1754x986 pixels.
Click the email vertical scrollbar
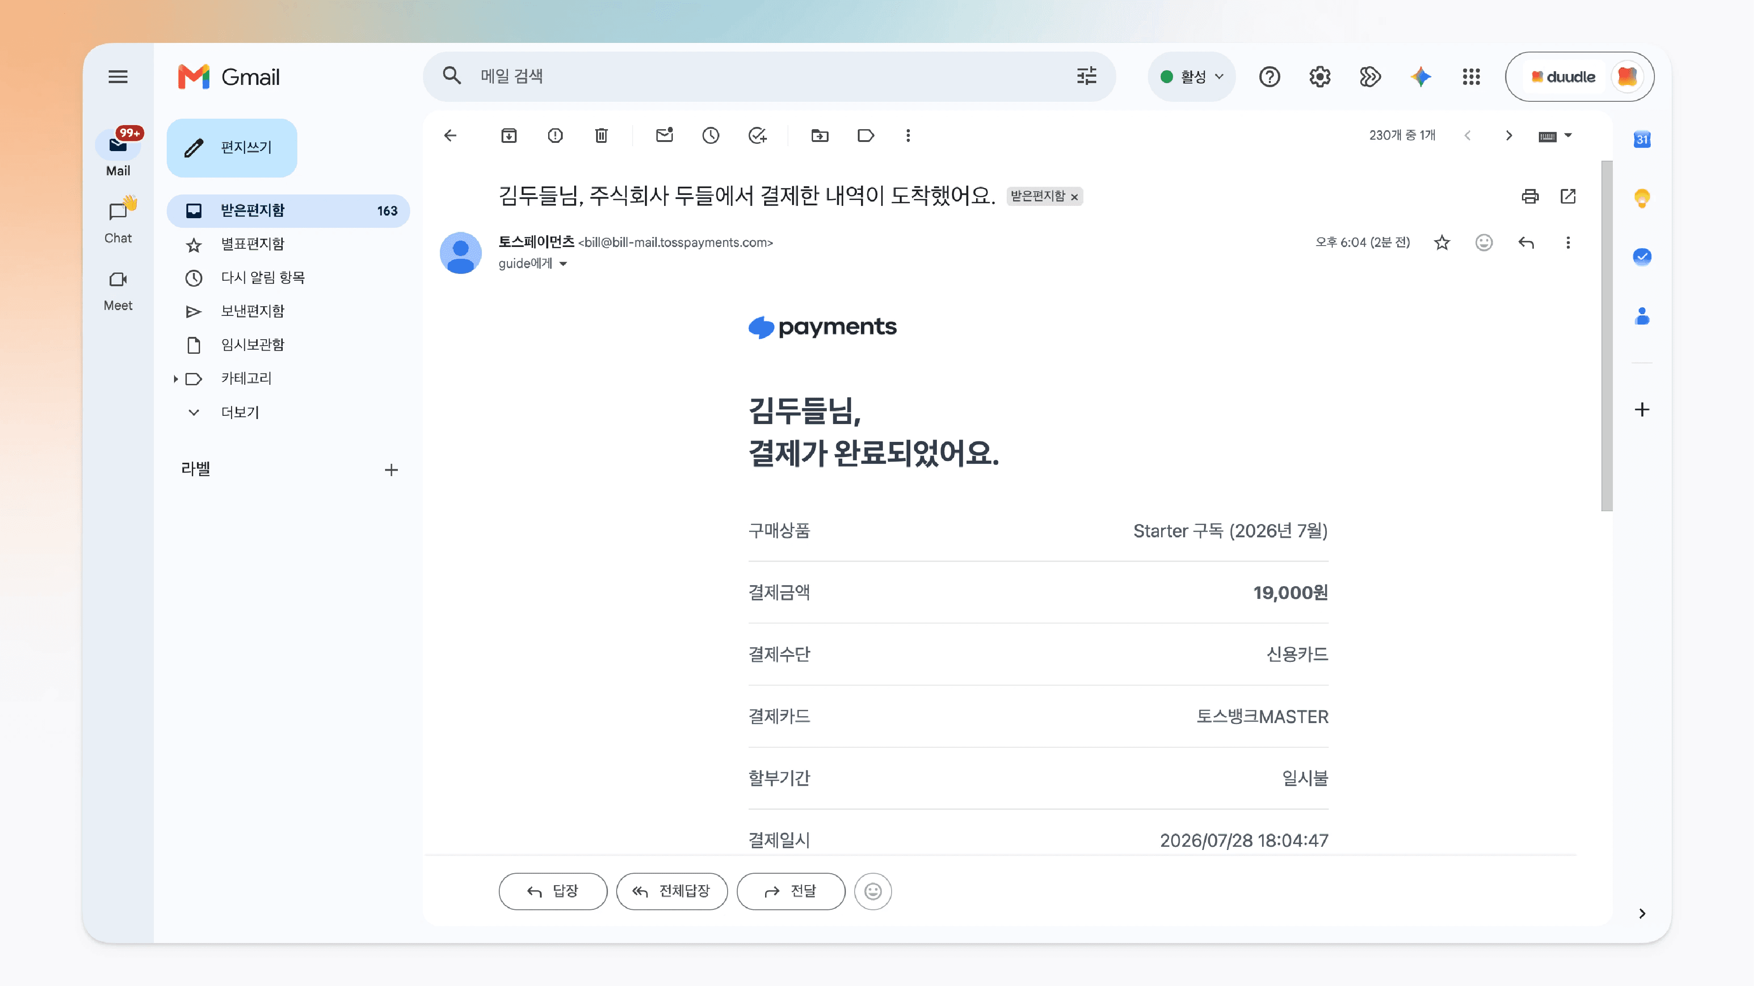pyautogui.click(x=1607, y=336)
